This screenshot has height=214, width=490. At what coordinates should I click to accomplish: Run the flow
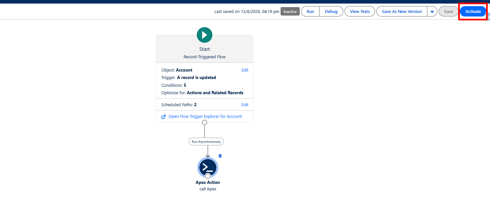(x=310, y=12)
